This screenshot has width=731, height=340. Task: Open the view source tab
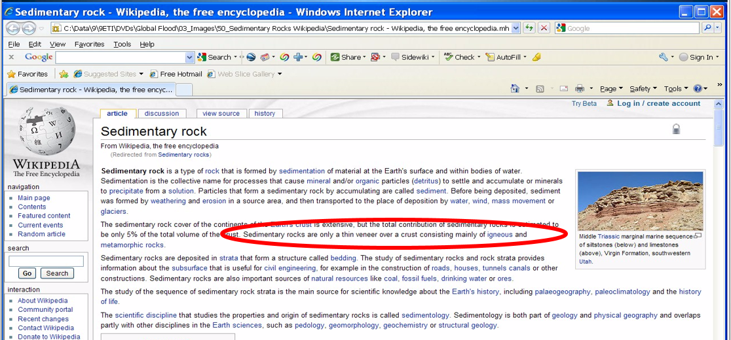point(221,114)
